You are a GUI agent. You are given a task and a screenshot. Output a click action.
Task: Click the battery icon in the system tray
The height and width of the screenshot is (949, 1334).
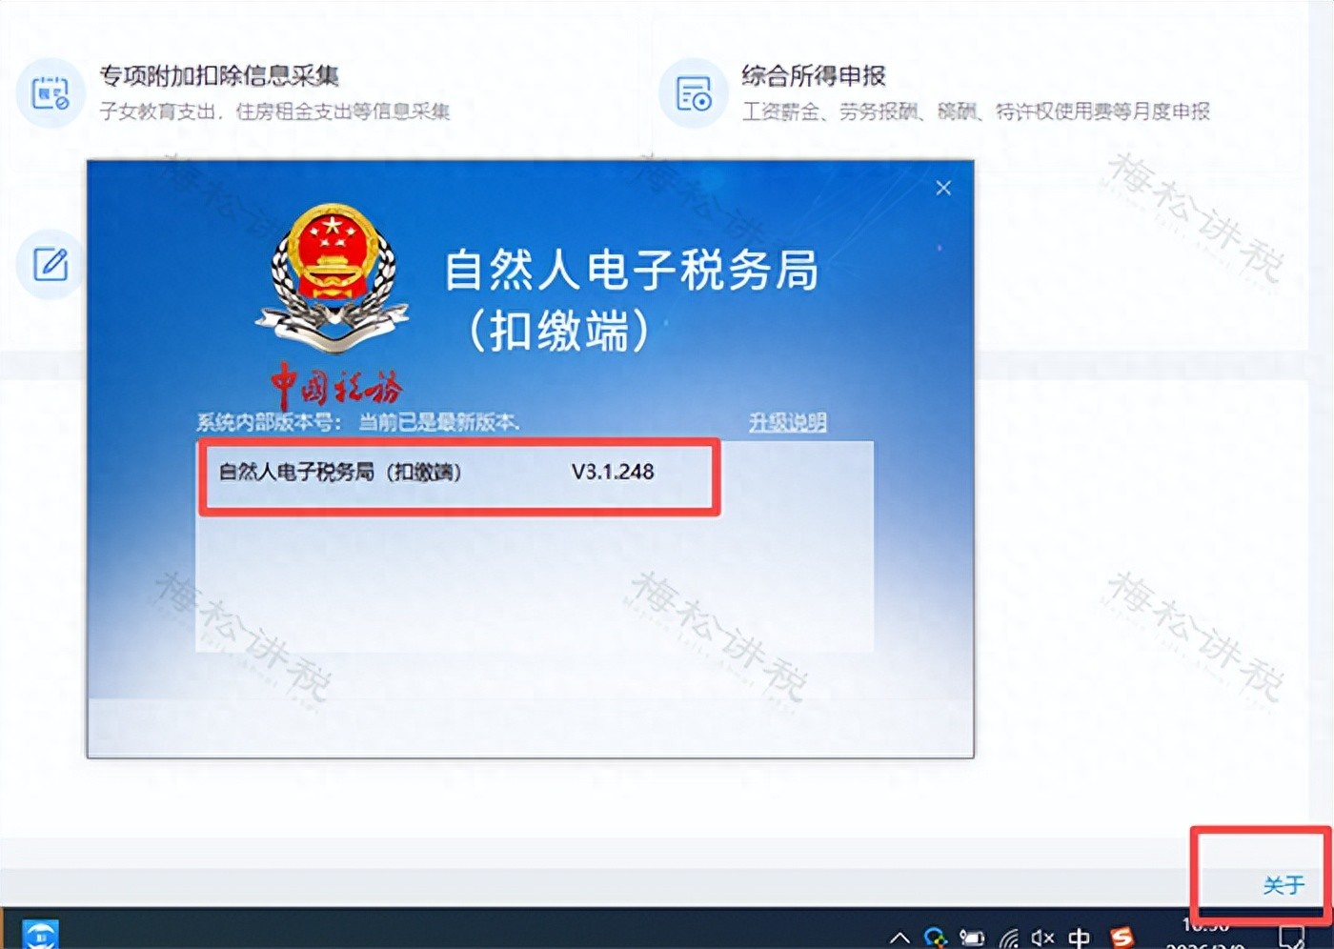tap(972, 937)
